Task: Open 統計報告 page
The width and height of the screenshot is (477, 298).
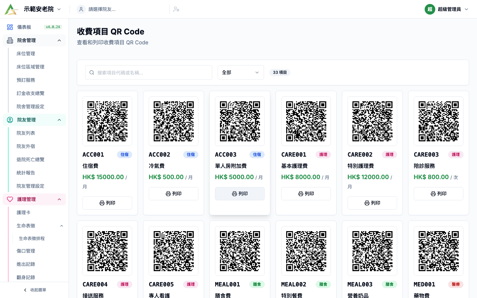Action: (26, 173)
